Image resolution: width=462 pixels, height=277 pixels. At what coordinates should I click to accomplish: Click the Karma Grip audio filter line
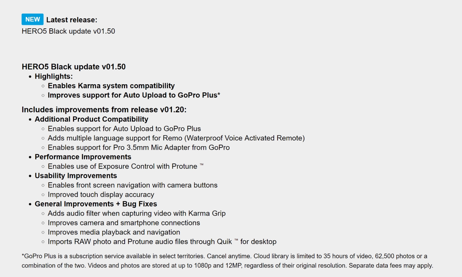click(136, 213)
